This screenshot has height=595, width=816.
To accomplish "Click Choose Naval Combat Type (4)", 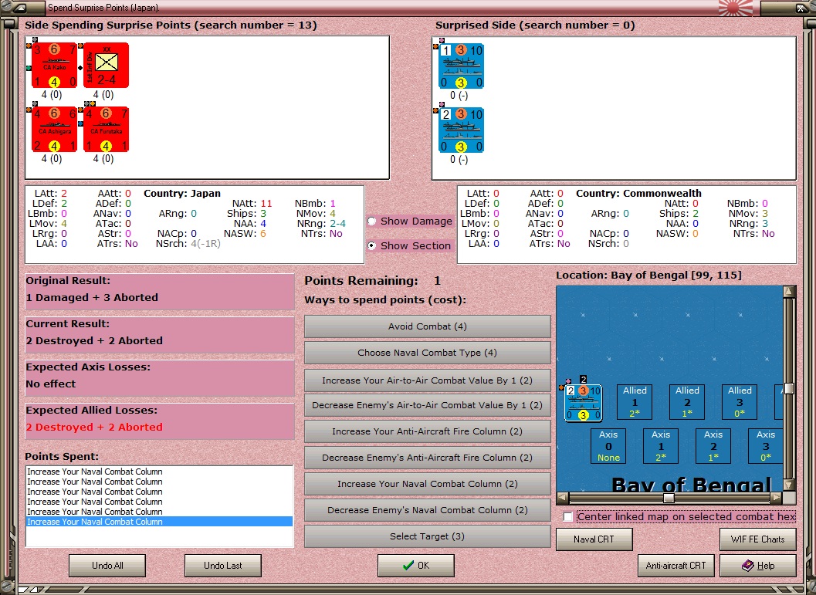I will pyautogui.click(x=427, y=353).
